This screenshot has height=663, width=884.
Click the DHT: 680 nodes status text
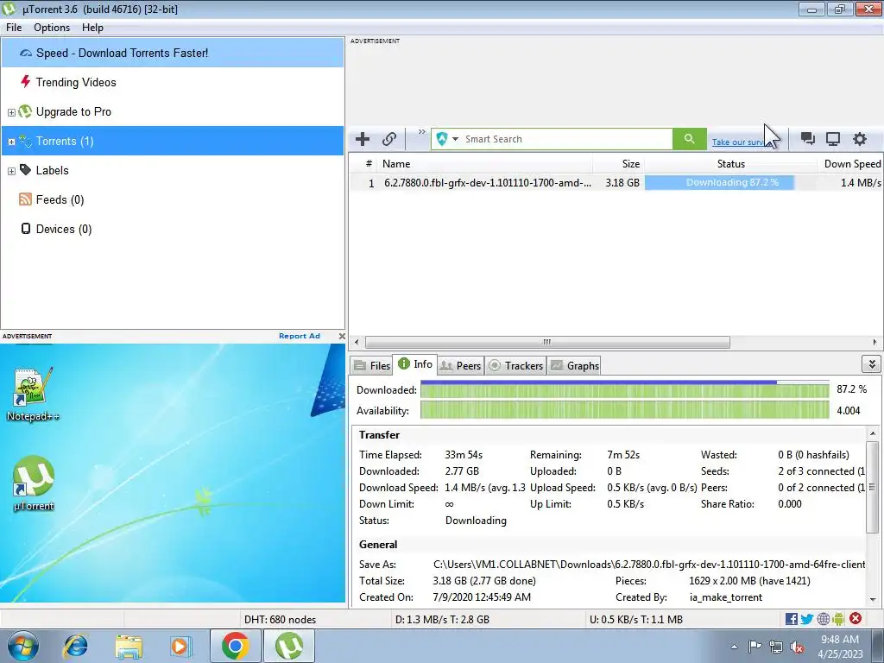point(280,620)
